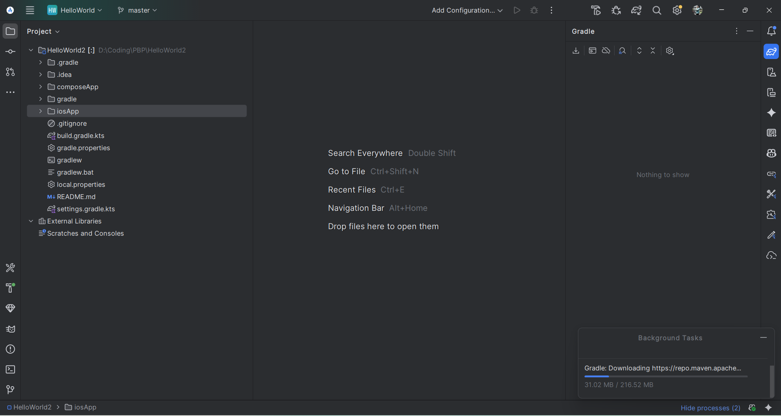Screen dimensions: 781x416
Task: Click Collapse All in Gradle toolbar
Action: (x=653, y=51)
